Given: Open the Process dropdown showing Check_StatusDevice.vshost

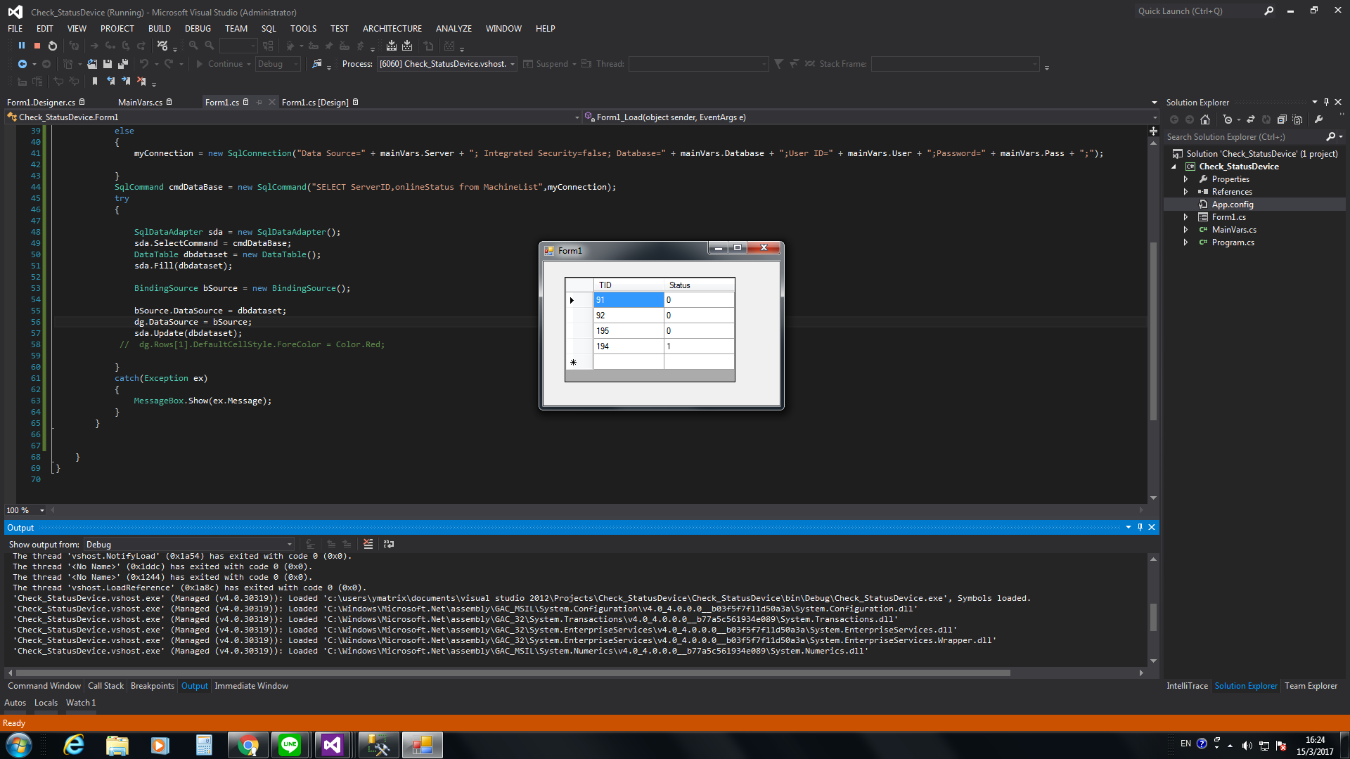Looking at the screenshot, I should 447,64.
